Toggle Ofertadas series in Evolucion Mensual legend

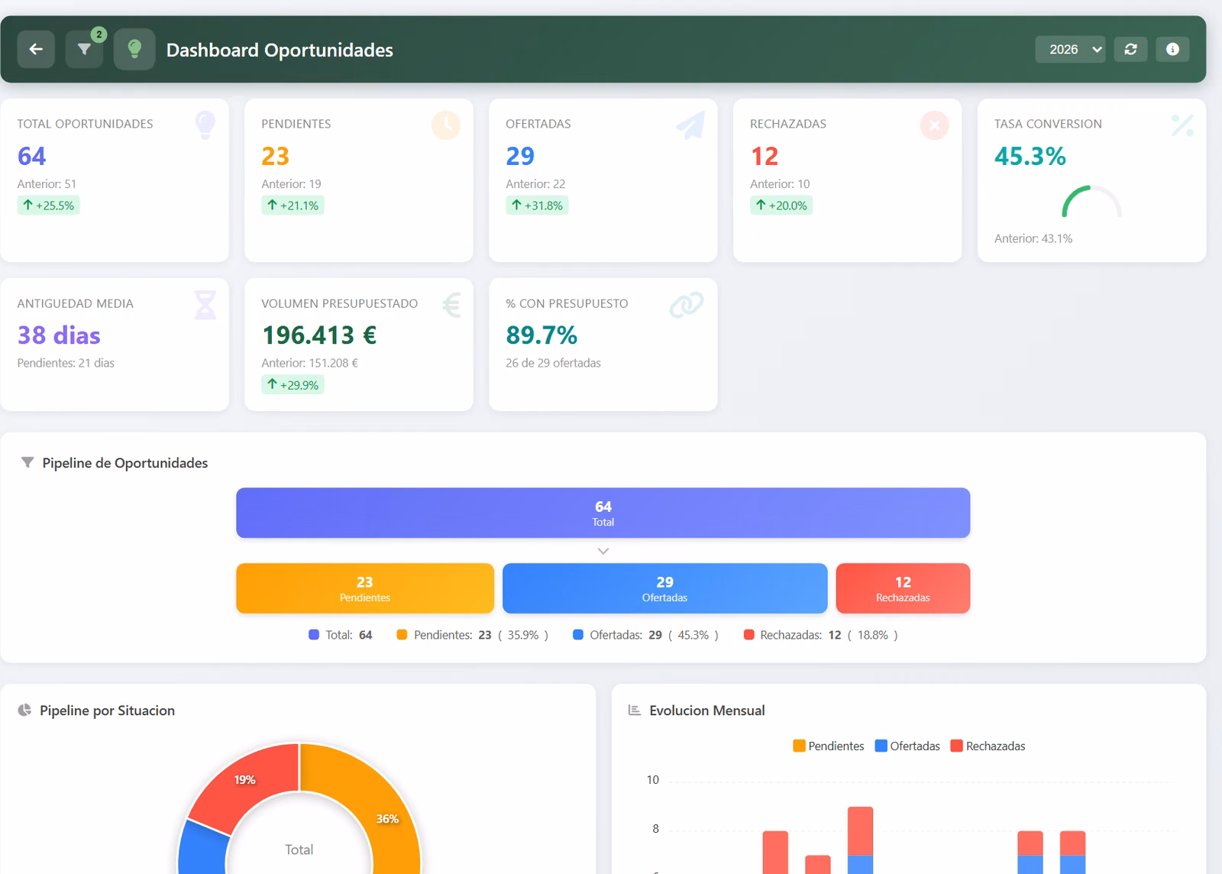(907, 746)
